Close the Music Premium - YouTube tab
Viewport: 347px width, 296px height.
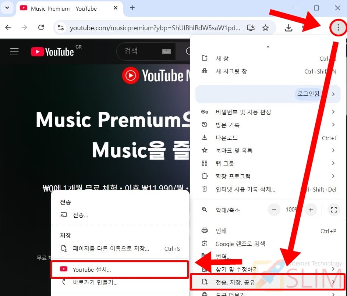point(115,8)
